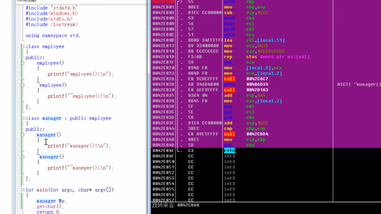Click the "edi,[local.51]" operand of lea
381x214 pixels.
265,40
